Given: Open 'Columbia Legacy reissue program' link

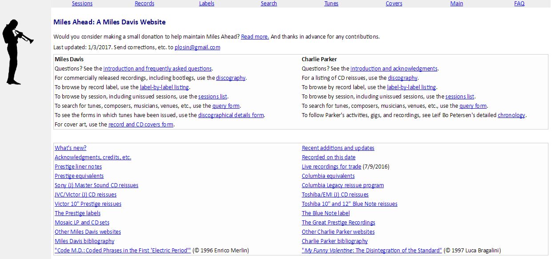Looking at the screenshot, I should (343, 185).
